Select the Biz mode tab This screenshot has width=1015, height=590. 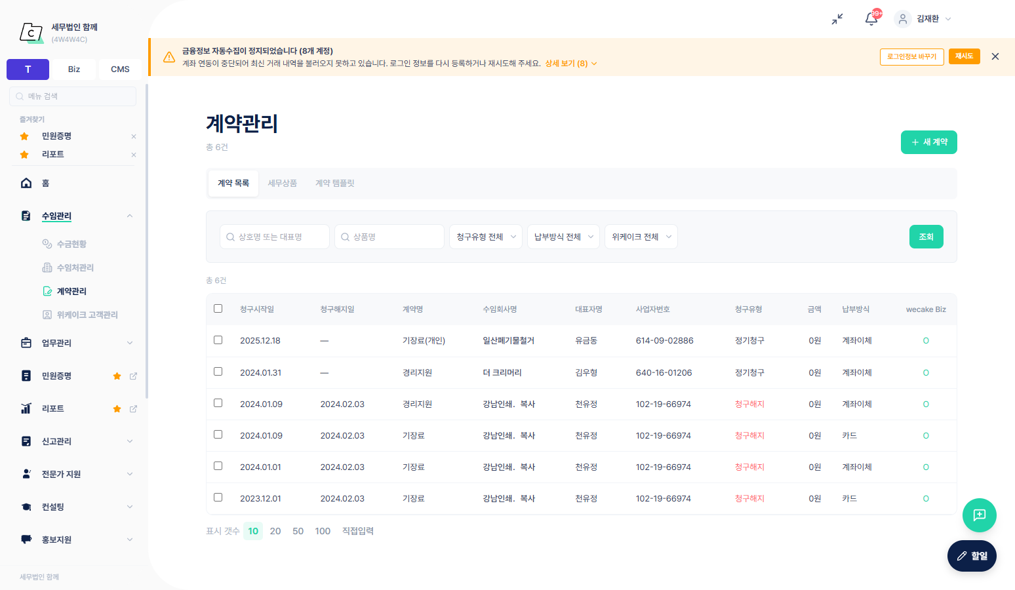point(74,69)
